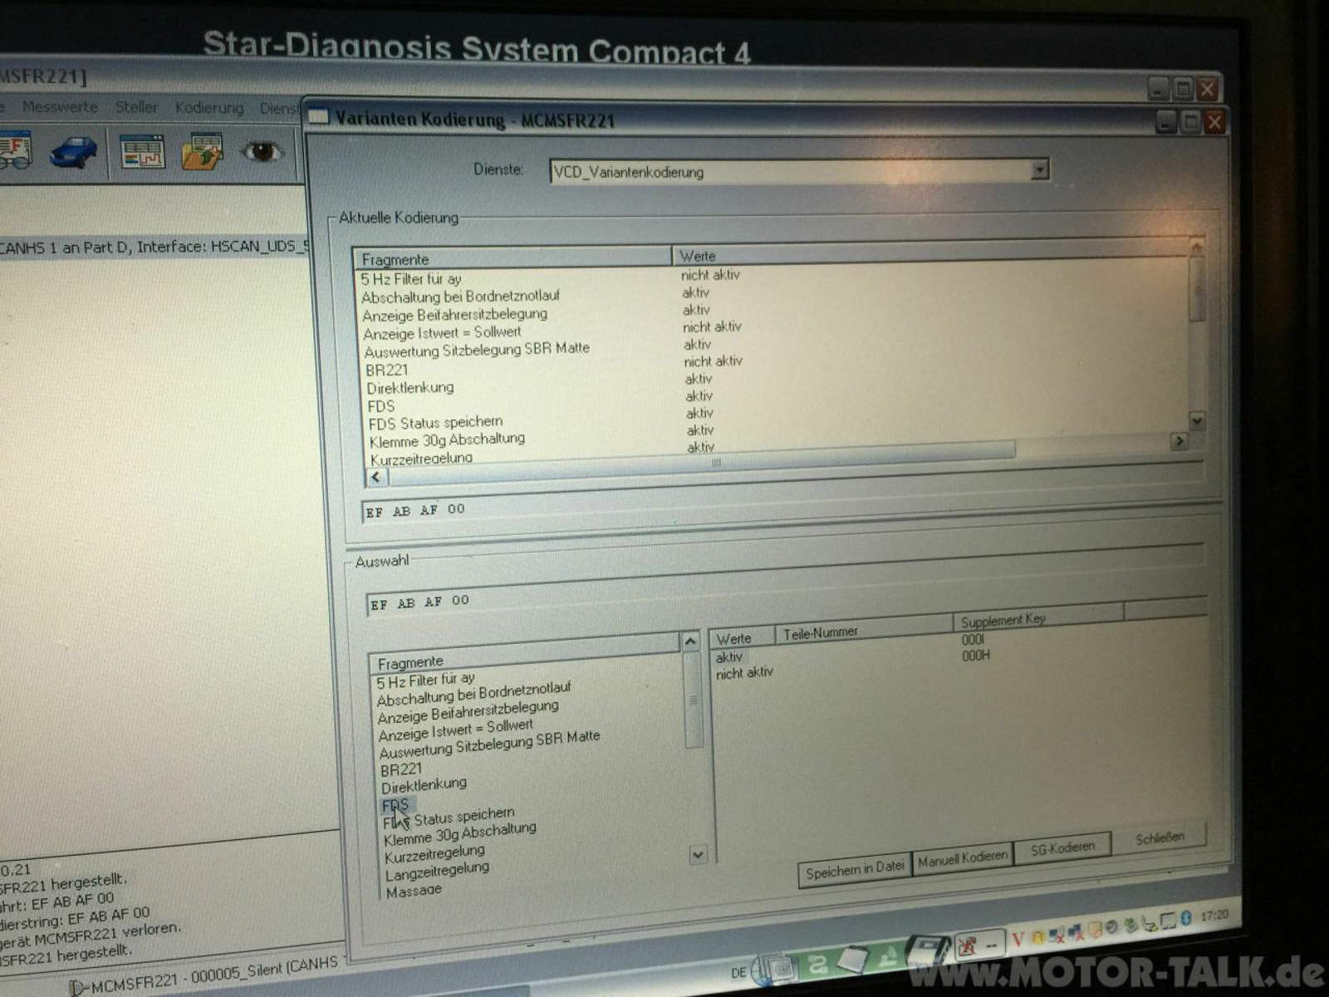
Task: Click the Varianten Kodierung window title icon
Action: tap(319, 116)
